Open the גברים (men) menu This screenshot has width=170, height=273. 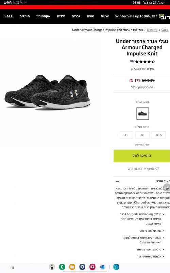[x=76, y=16]
